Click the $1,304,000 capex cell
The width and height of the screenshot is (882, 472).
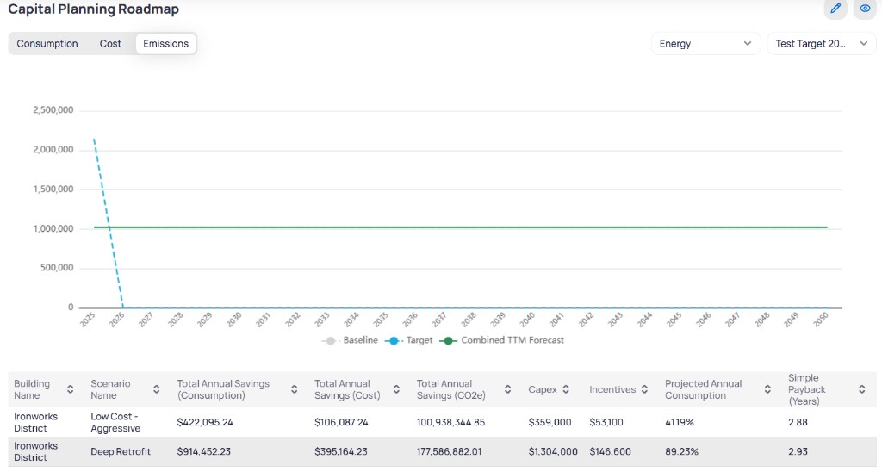click(x=553, y=451)
